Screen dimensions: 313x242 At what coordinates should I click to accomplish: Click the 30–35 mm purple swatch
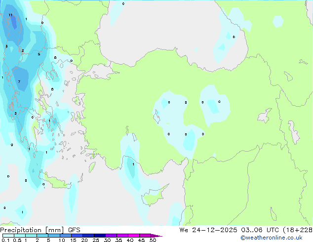pos(111,236)
